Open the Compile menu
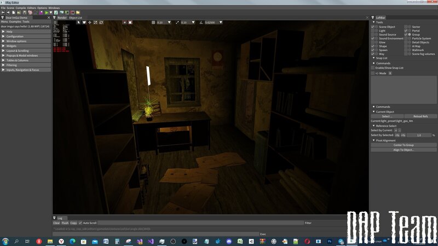The height and width of the screenshot is (246, 438). click(20, 8)
